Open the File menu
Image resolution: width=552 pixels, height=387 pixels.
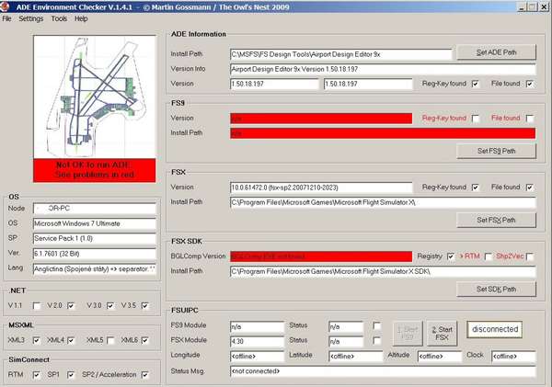coord(7,18)
